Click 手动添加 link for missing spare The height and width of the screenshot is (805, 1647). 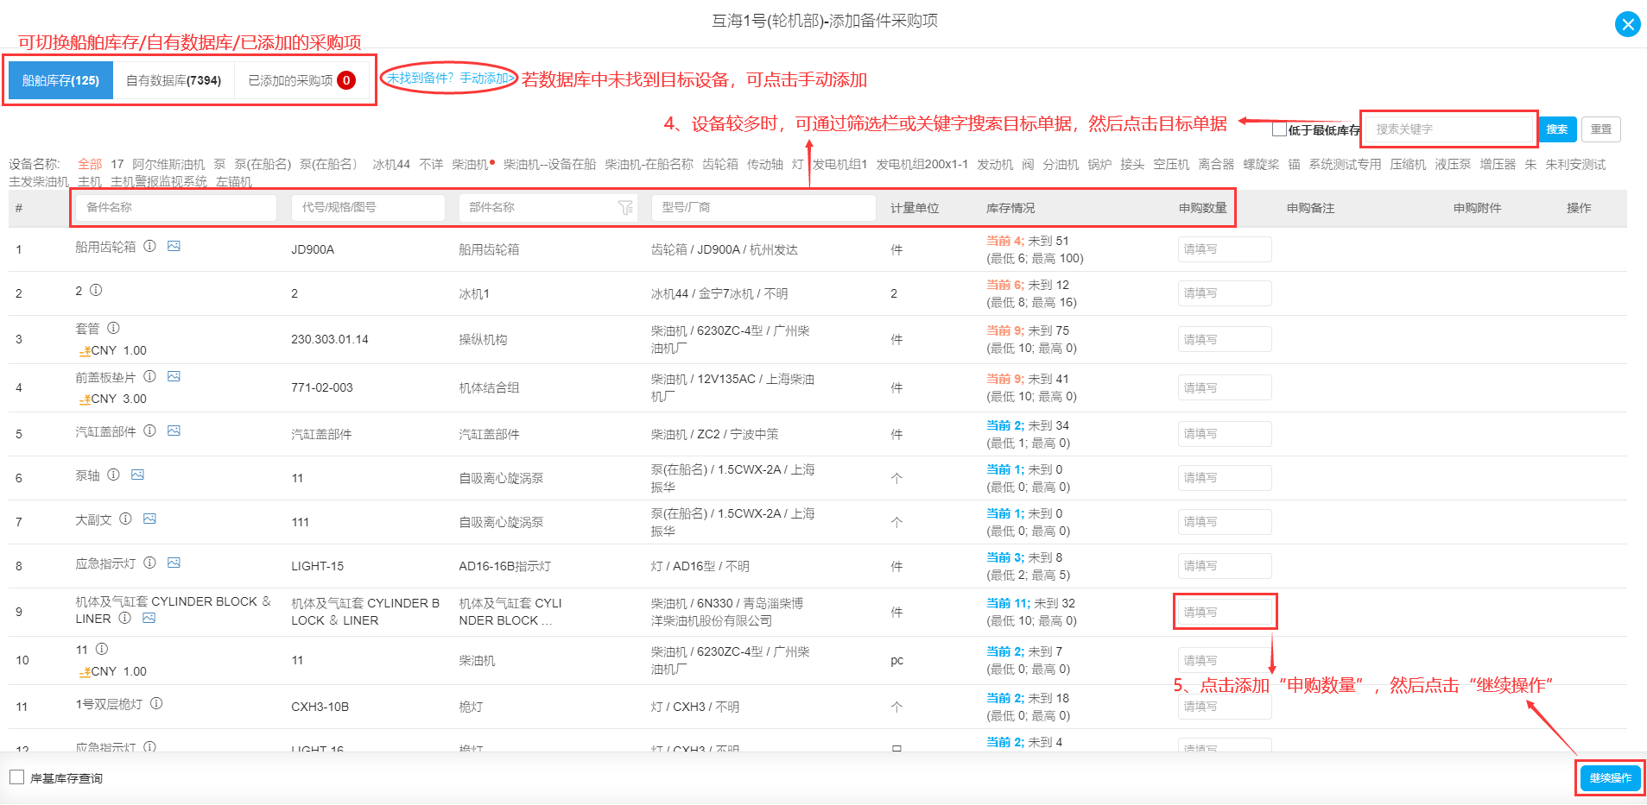[486, 79]
